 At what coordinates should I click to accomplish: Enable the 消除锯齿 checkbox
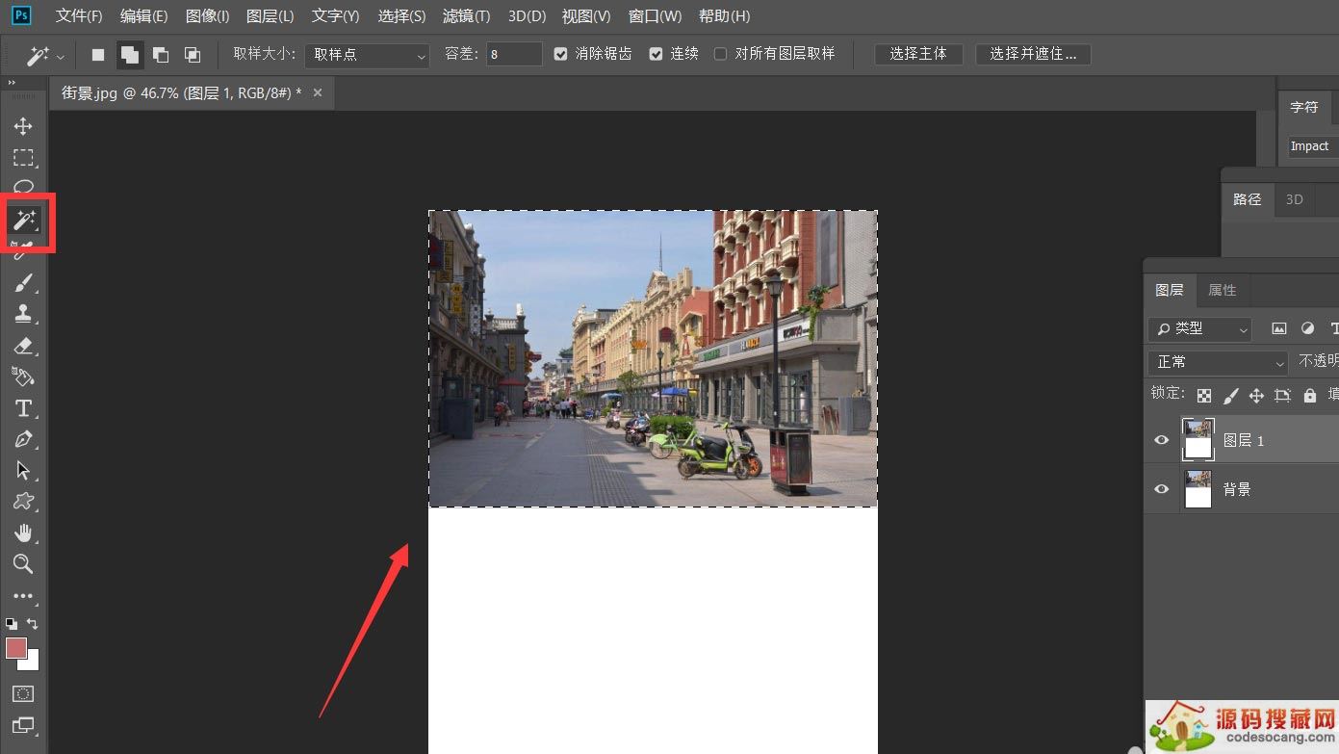pos(560,54)
